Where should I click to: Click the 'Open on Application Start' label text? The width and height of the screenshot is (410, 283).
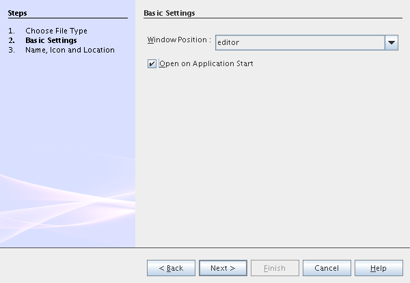pyautogui.click(x=206, y=64)
